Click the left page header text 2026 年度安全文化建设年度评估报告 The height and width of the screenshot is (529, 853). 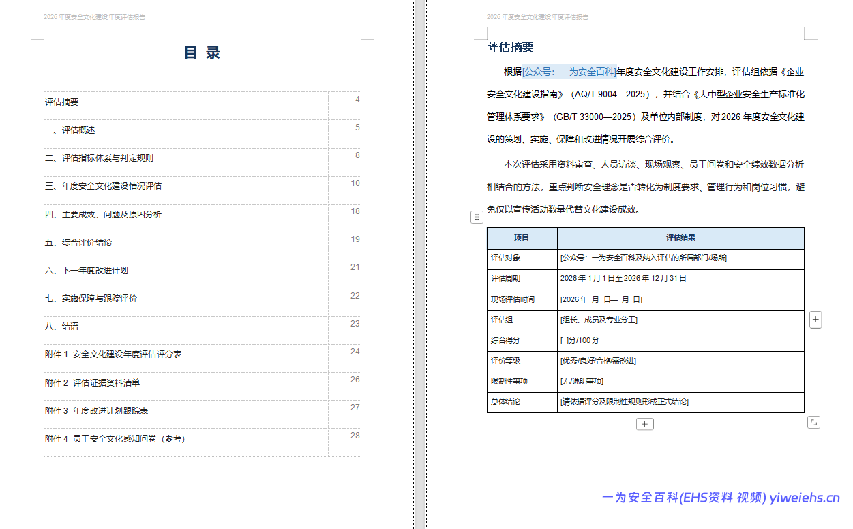pyautogui.click(x=94, y=17)
